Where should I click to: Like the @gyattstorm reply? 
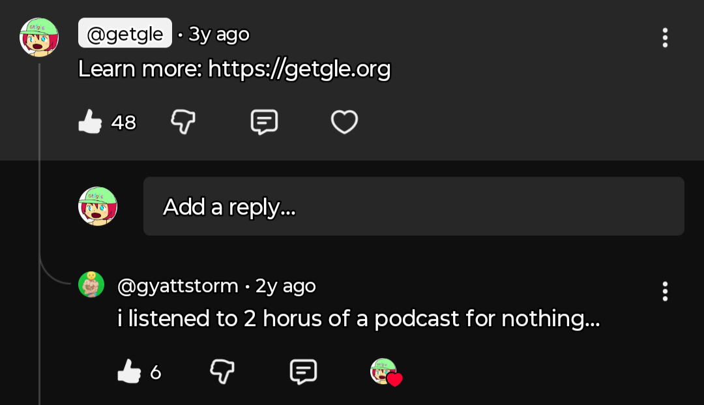[x=129, y=372]
